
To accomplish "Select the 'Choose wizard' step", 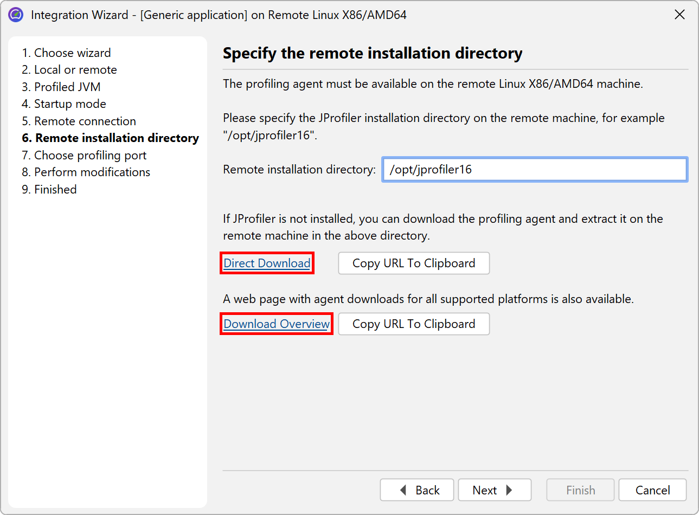I will point(66,53).
